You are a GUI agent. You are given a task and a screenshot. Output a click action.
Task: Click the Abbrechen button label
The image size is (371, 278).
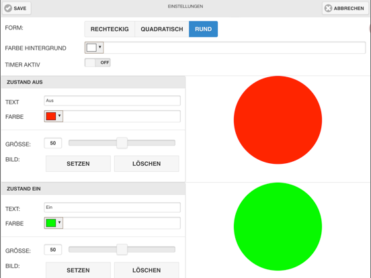pyautogui.click(x=349, y=9)
